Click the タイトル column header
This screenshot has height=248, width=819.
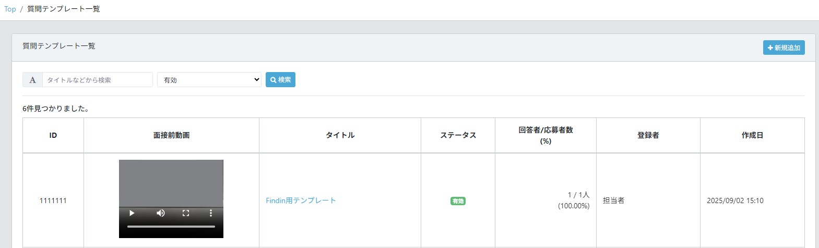click(x=340, y=135)
